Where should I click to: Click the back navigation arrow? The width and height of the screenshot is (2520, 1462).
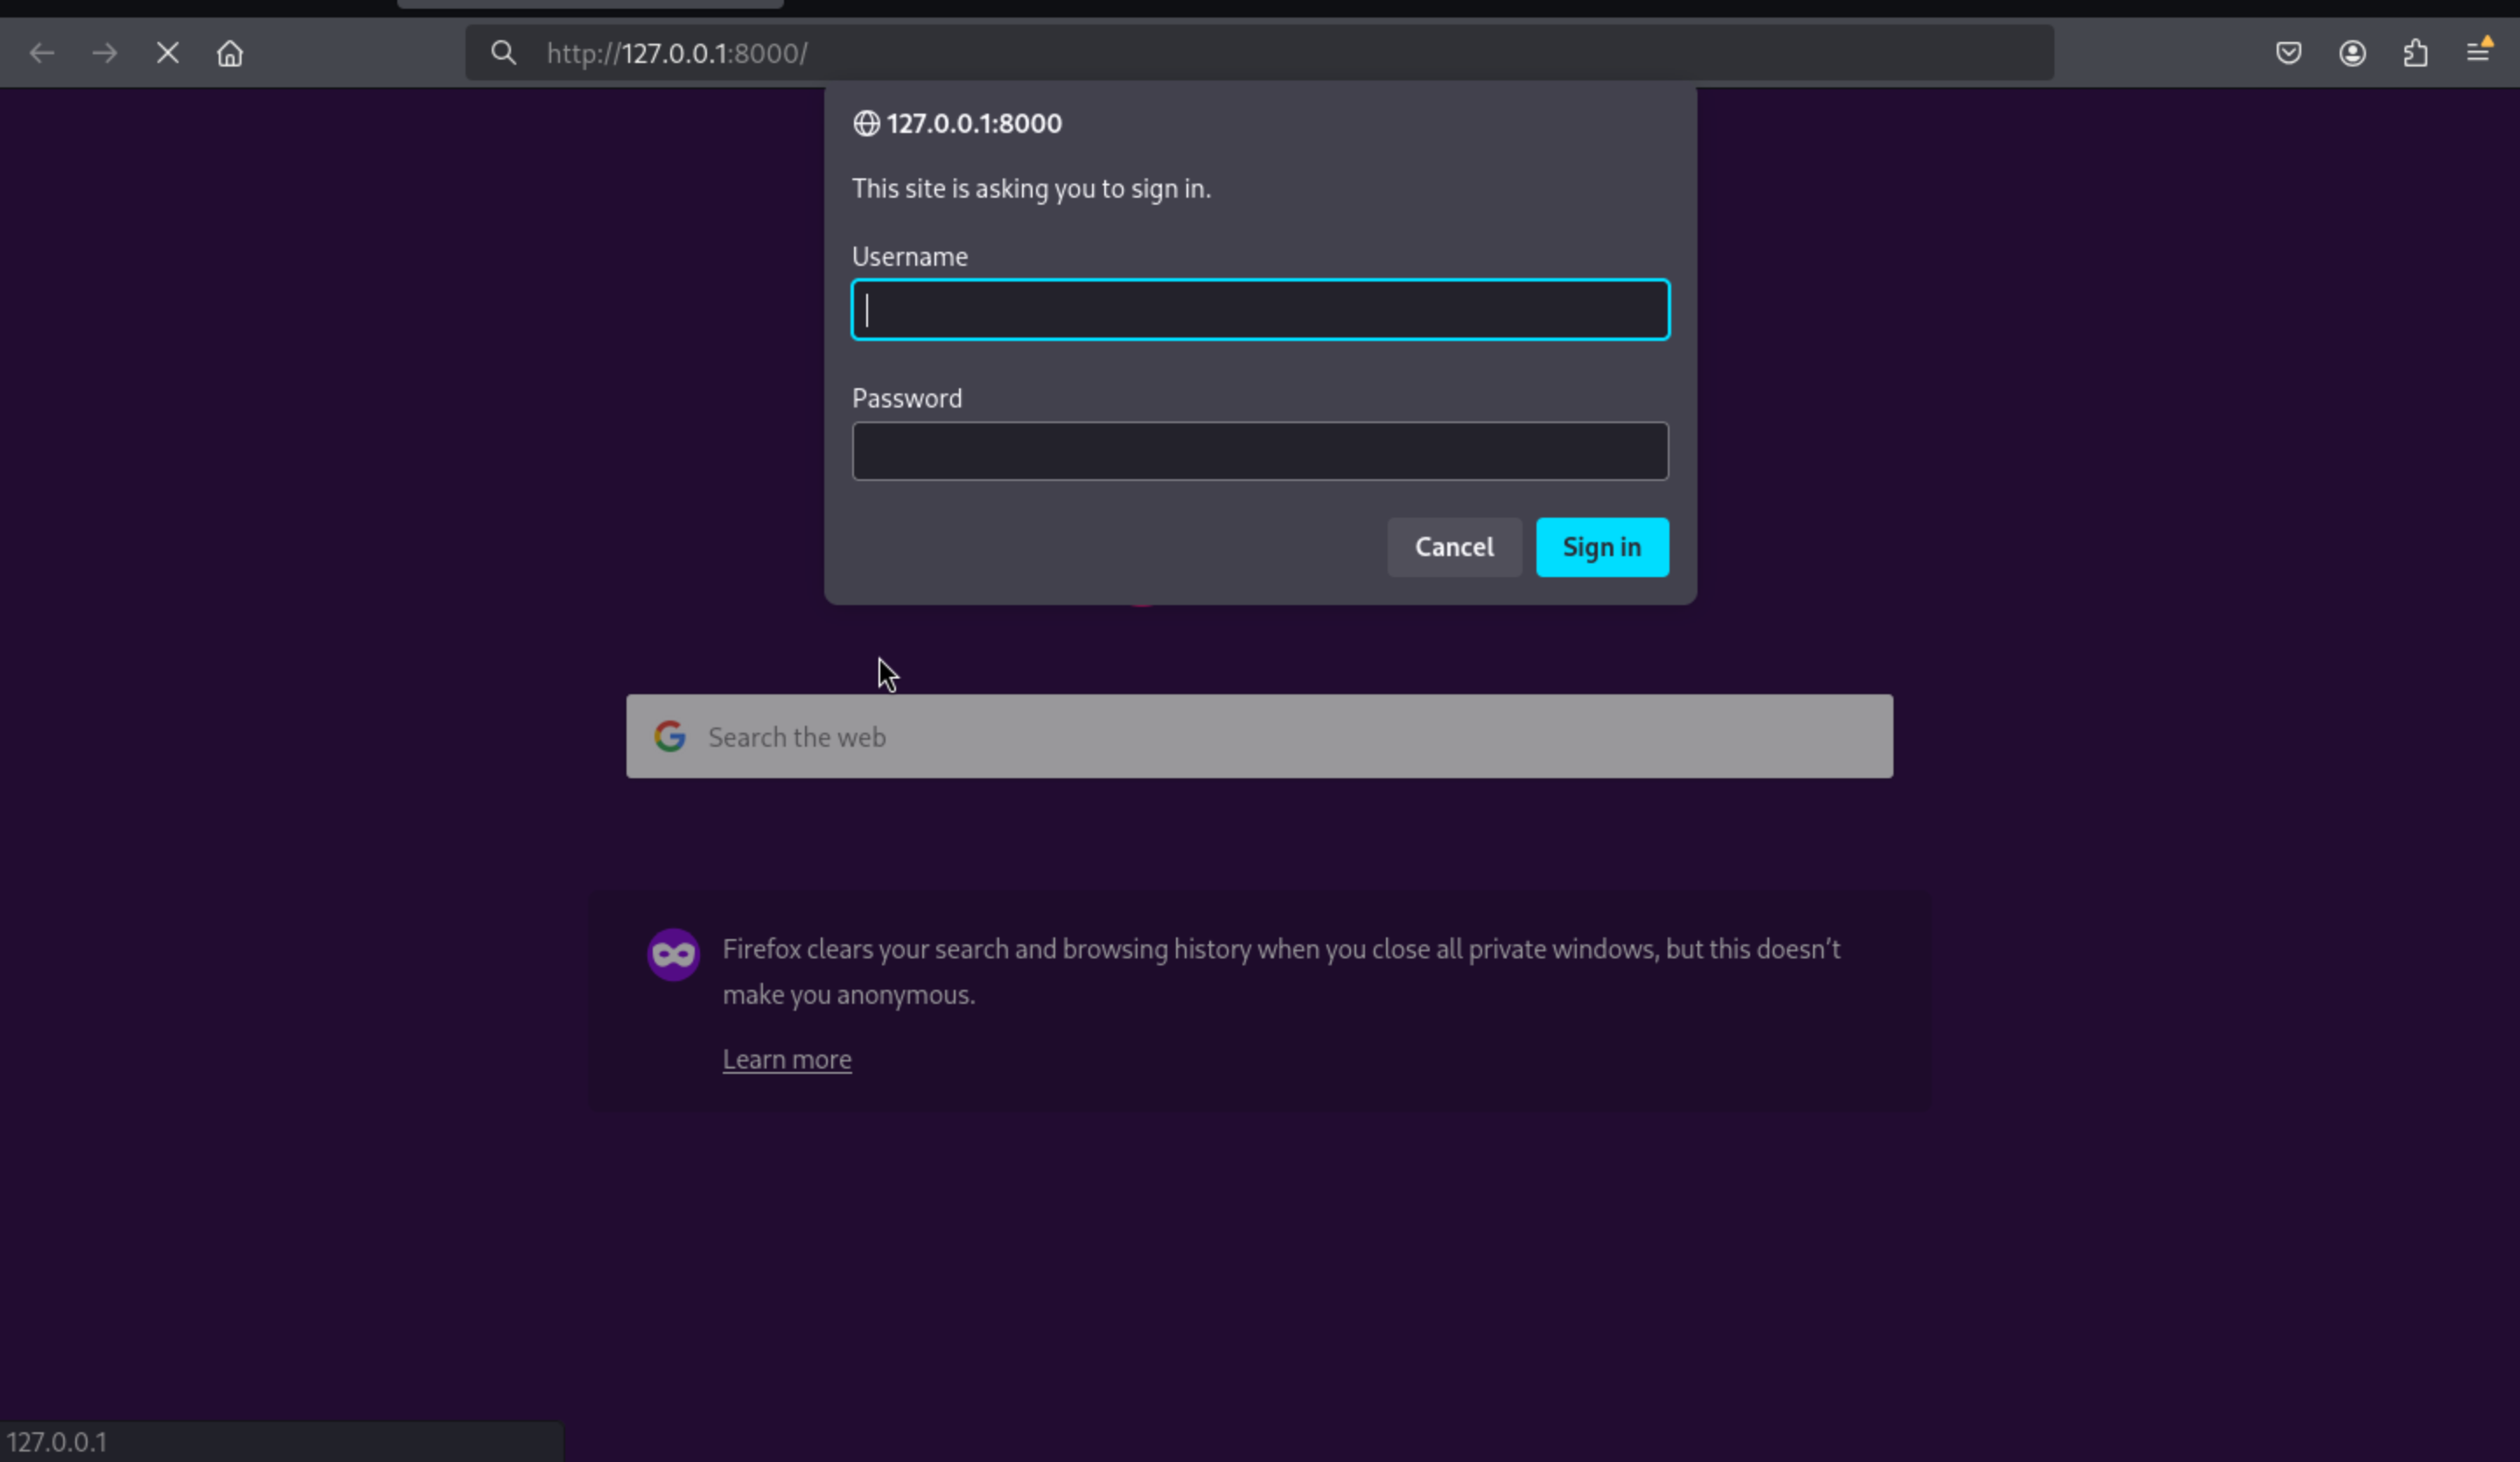pyautogui.click(x=42, y=53)
